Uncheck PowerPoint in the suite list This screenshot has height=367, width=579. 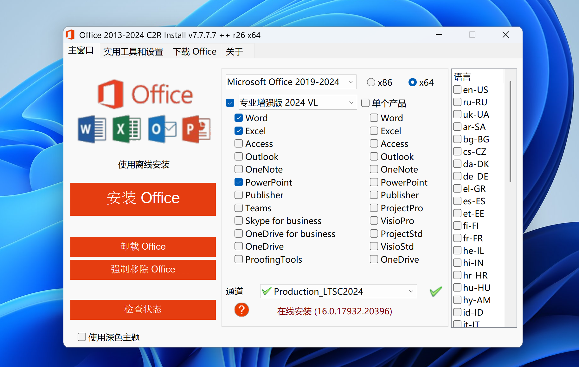coord(239,182)
